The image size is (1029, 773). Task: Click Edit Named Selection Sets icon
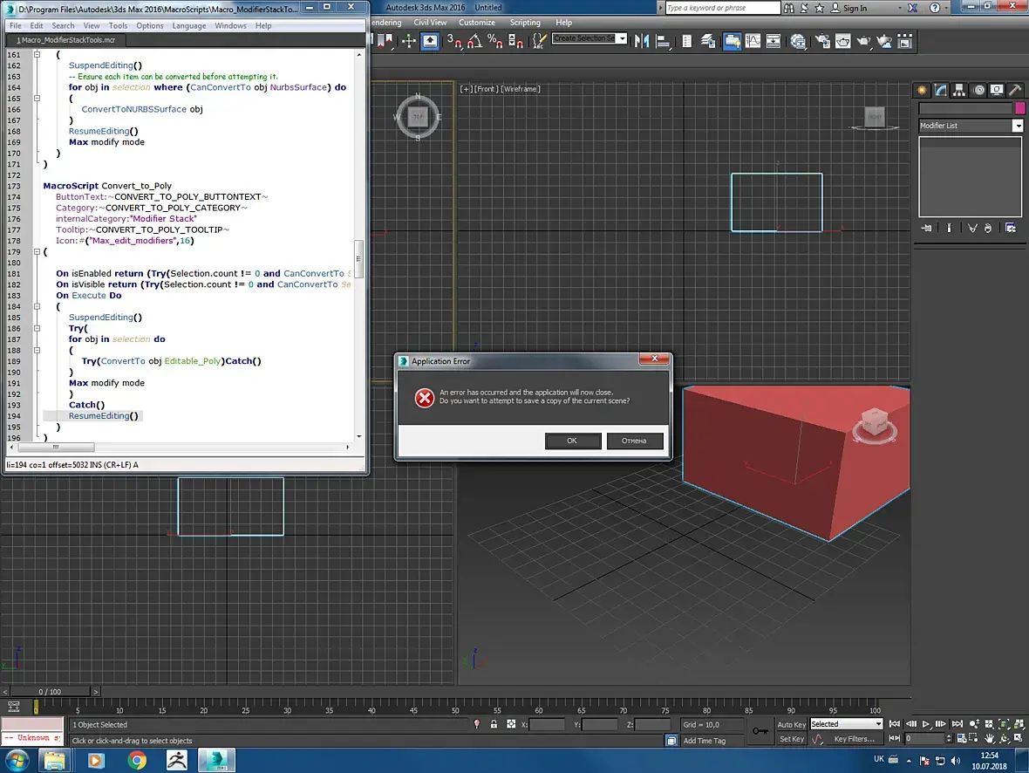539,41
